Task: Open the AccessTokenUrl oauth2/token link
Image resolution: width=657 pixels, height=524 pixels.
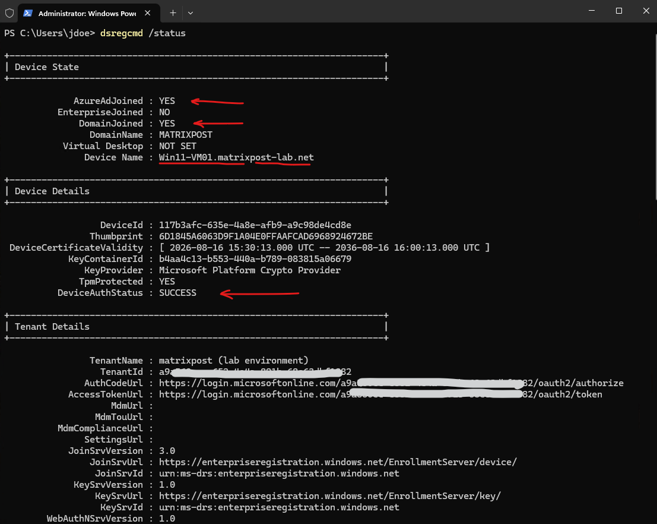Action: (380, 394)
